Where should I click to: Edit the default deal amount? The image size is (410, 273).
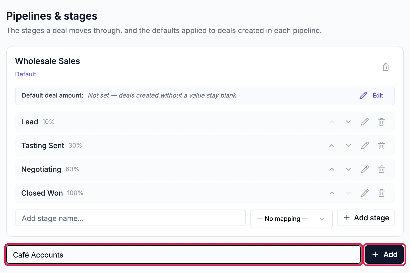coord(371,95)
